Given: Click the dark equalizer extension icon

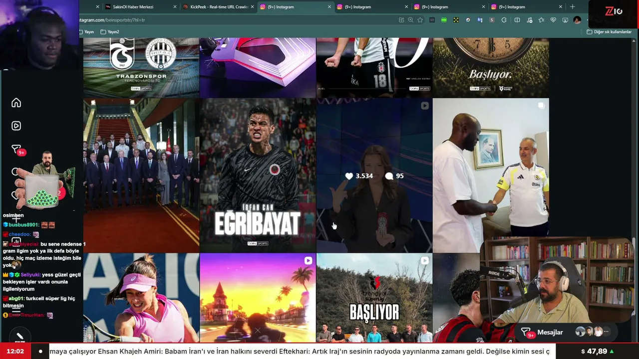Looking at the screenshot, I should [x=432, y=20].
